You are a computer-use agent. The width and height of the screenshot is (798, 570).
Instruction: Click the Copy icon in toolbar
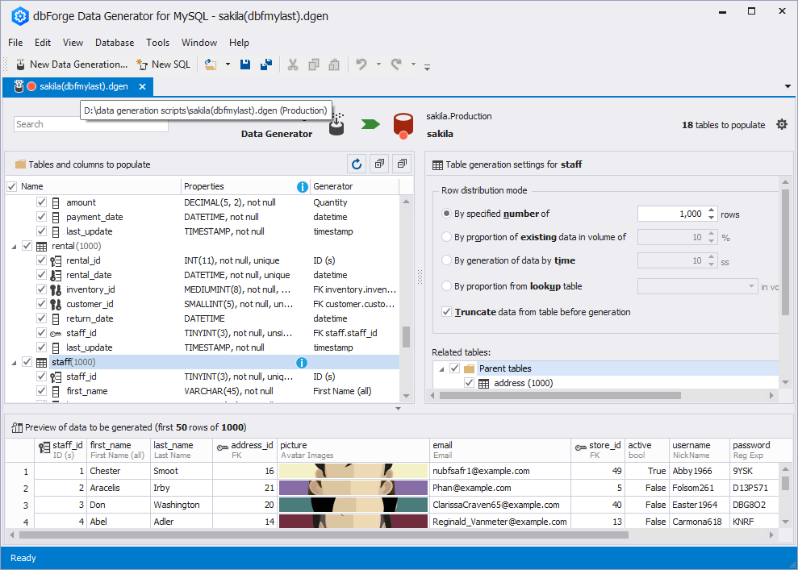[314, 64]
